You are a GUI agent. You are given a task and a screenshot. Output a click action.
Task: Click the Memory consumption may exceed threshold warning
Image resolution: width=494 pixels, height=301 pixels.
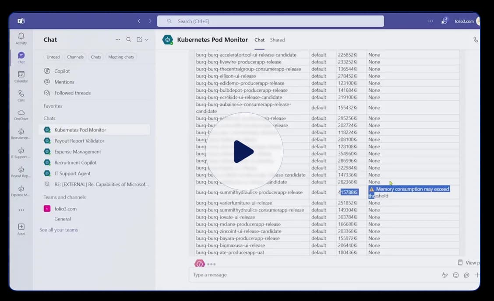(409, 192)
